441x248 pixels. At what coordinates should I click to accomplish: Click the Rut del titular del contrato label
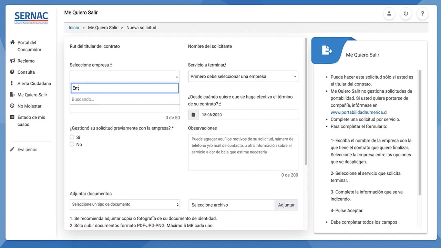(95, 46)
